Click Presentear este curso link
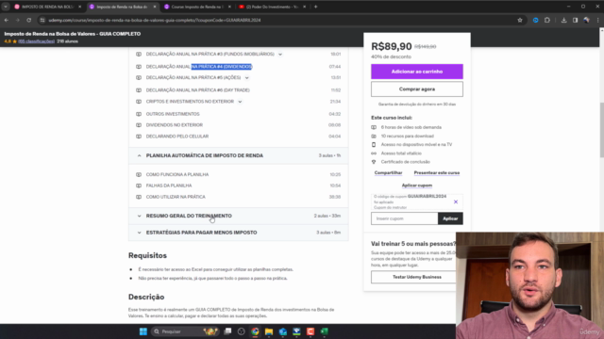The image size is (604, 339). click(436, 173)
